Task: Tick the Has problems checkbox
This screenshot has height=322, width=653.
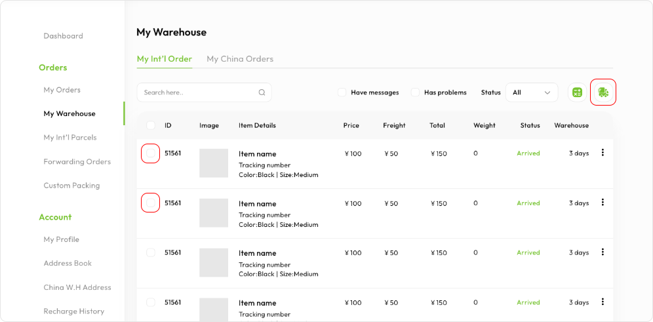Action: pyautogui.click(x=415, y=92)
